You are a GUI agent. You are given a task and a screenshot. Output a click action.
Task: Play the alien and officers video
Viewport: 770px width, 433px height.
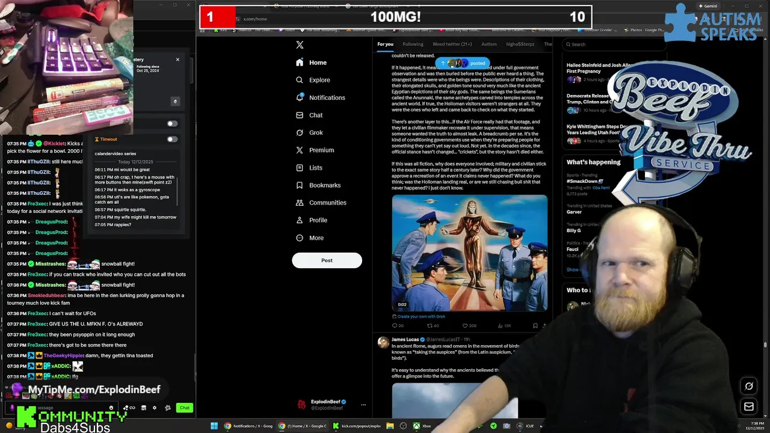point(470,253)
